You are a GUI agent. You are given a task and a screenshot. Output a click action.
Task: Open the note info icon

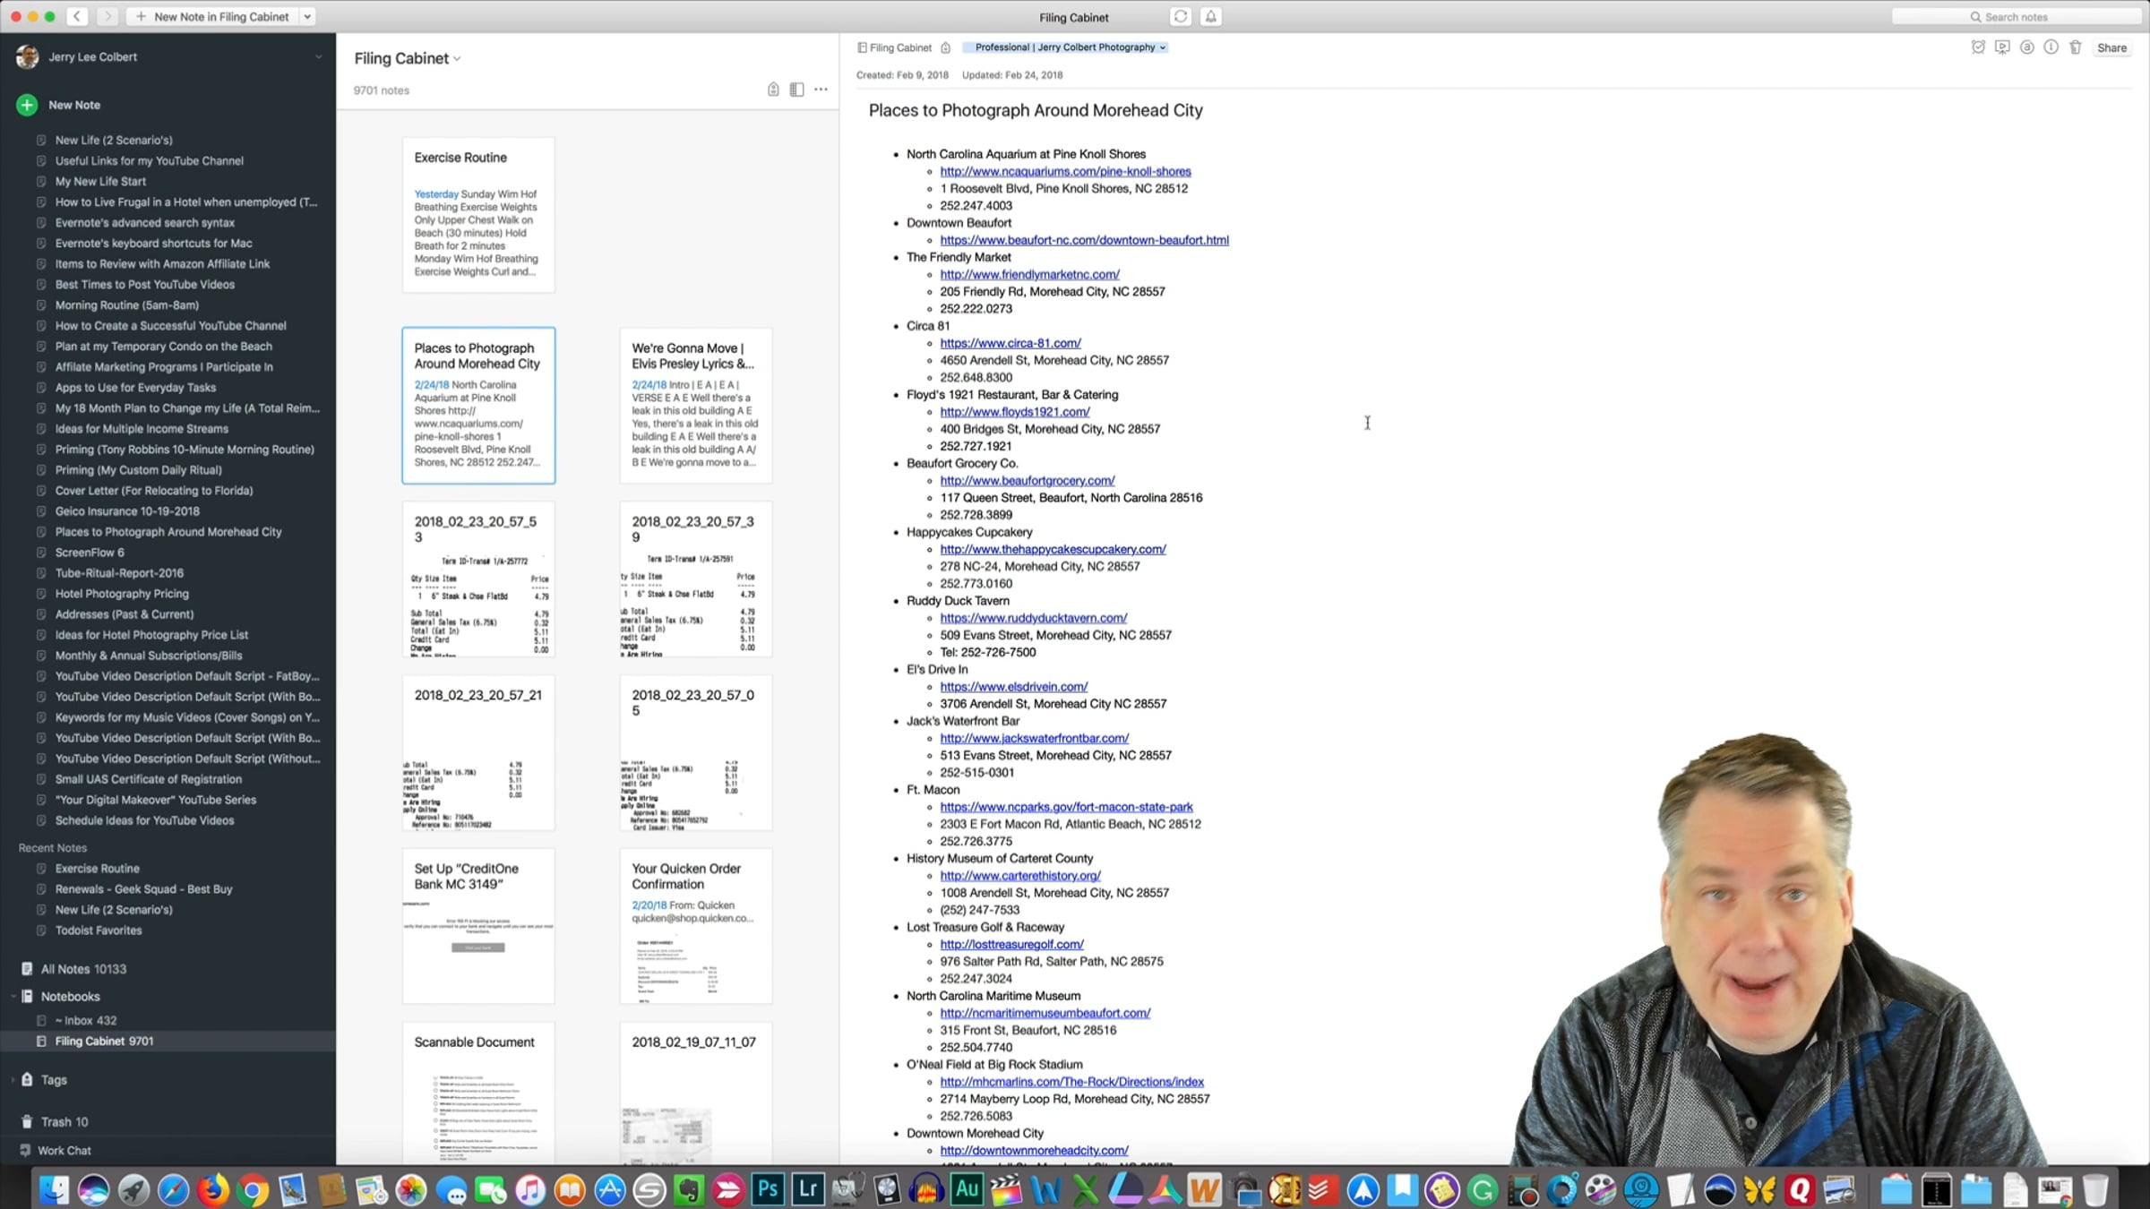click(2051, 47)
